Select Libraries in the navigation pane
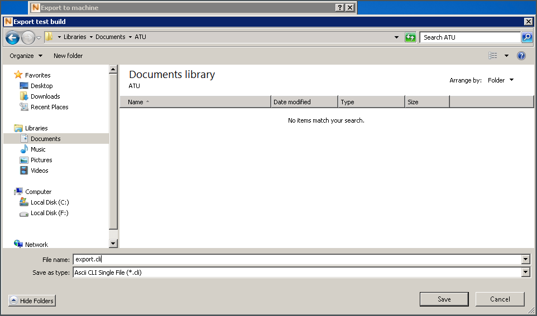The image size is (537, 316). pyautogui.click(x=36, y=128)
